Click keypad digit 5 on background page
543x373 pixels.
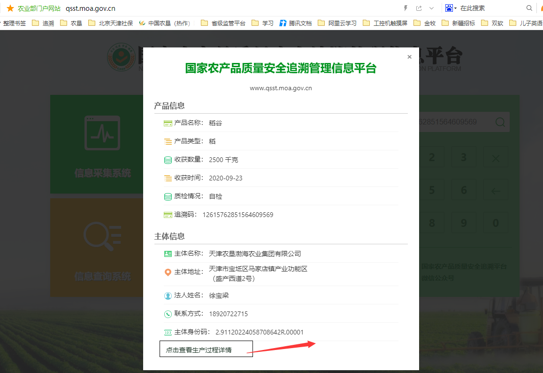point(432,190)
